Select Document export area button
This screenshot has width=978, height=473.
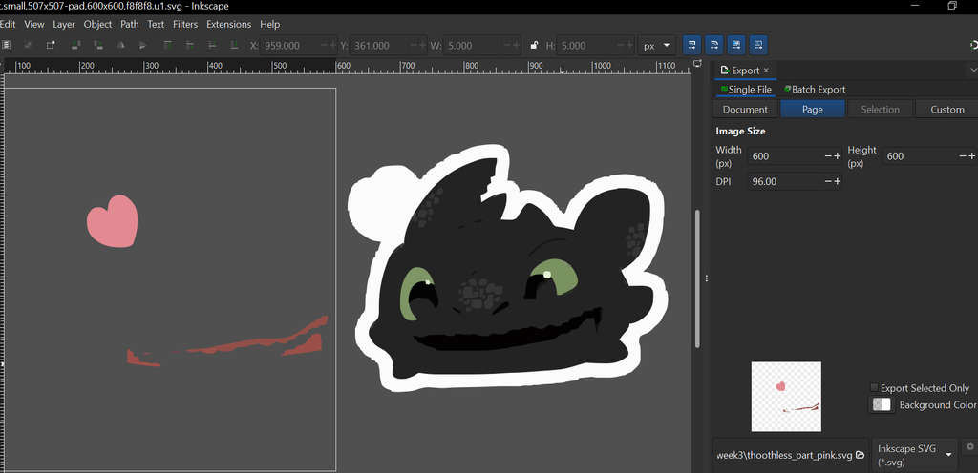click(x=745, y=110)
